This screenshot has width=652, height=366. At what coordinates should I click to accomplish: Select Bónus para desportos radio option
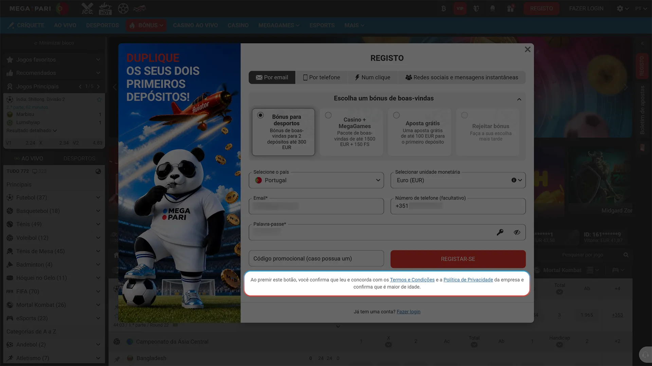260,115
